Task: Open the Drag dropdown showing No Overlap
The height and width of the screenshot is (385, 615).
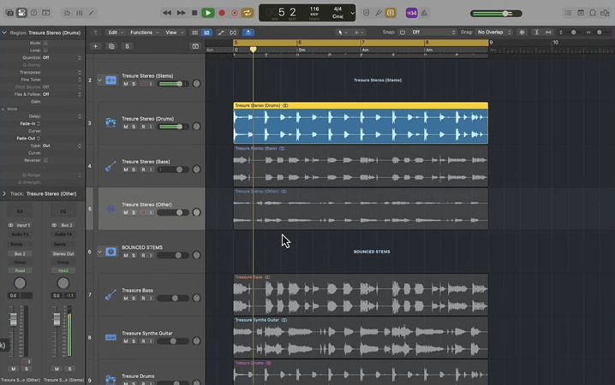Action: (494, 33)
